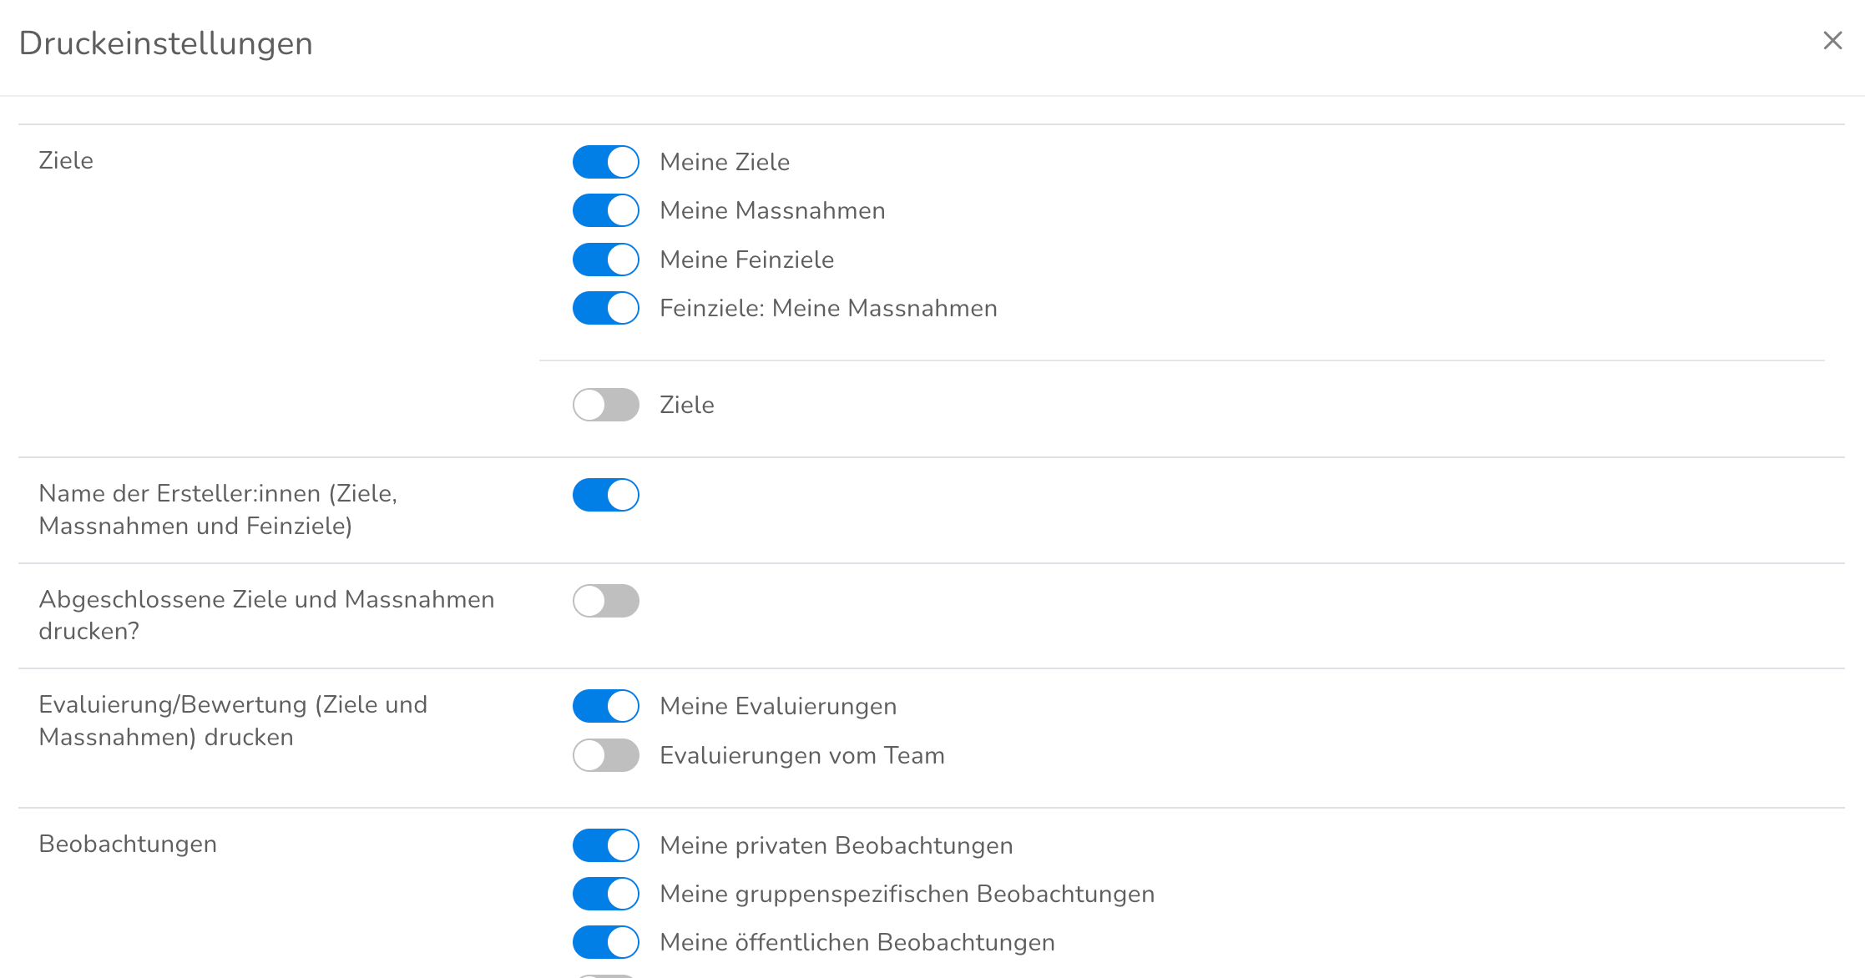
Task: Click the Meine öffentlichen Beobachtungen label
Action: [x=857, y=942]
